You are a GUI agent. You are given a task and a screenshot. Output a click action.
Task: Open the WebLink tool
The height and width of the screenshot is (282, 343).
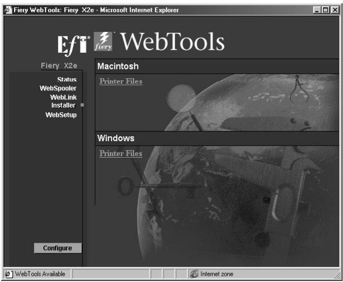coord(63,97)
